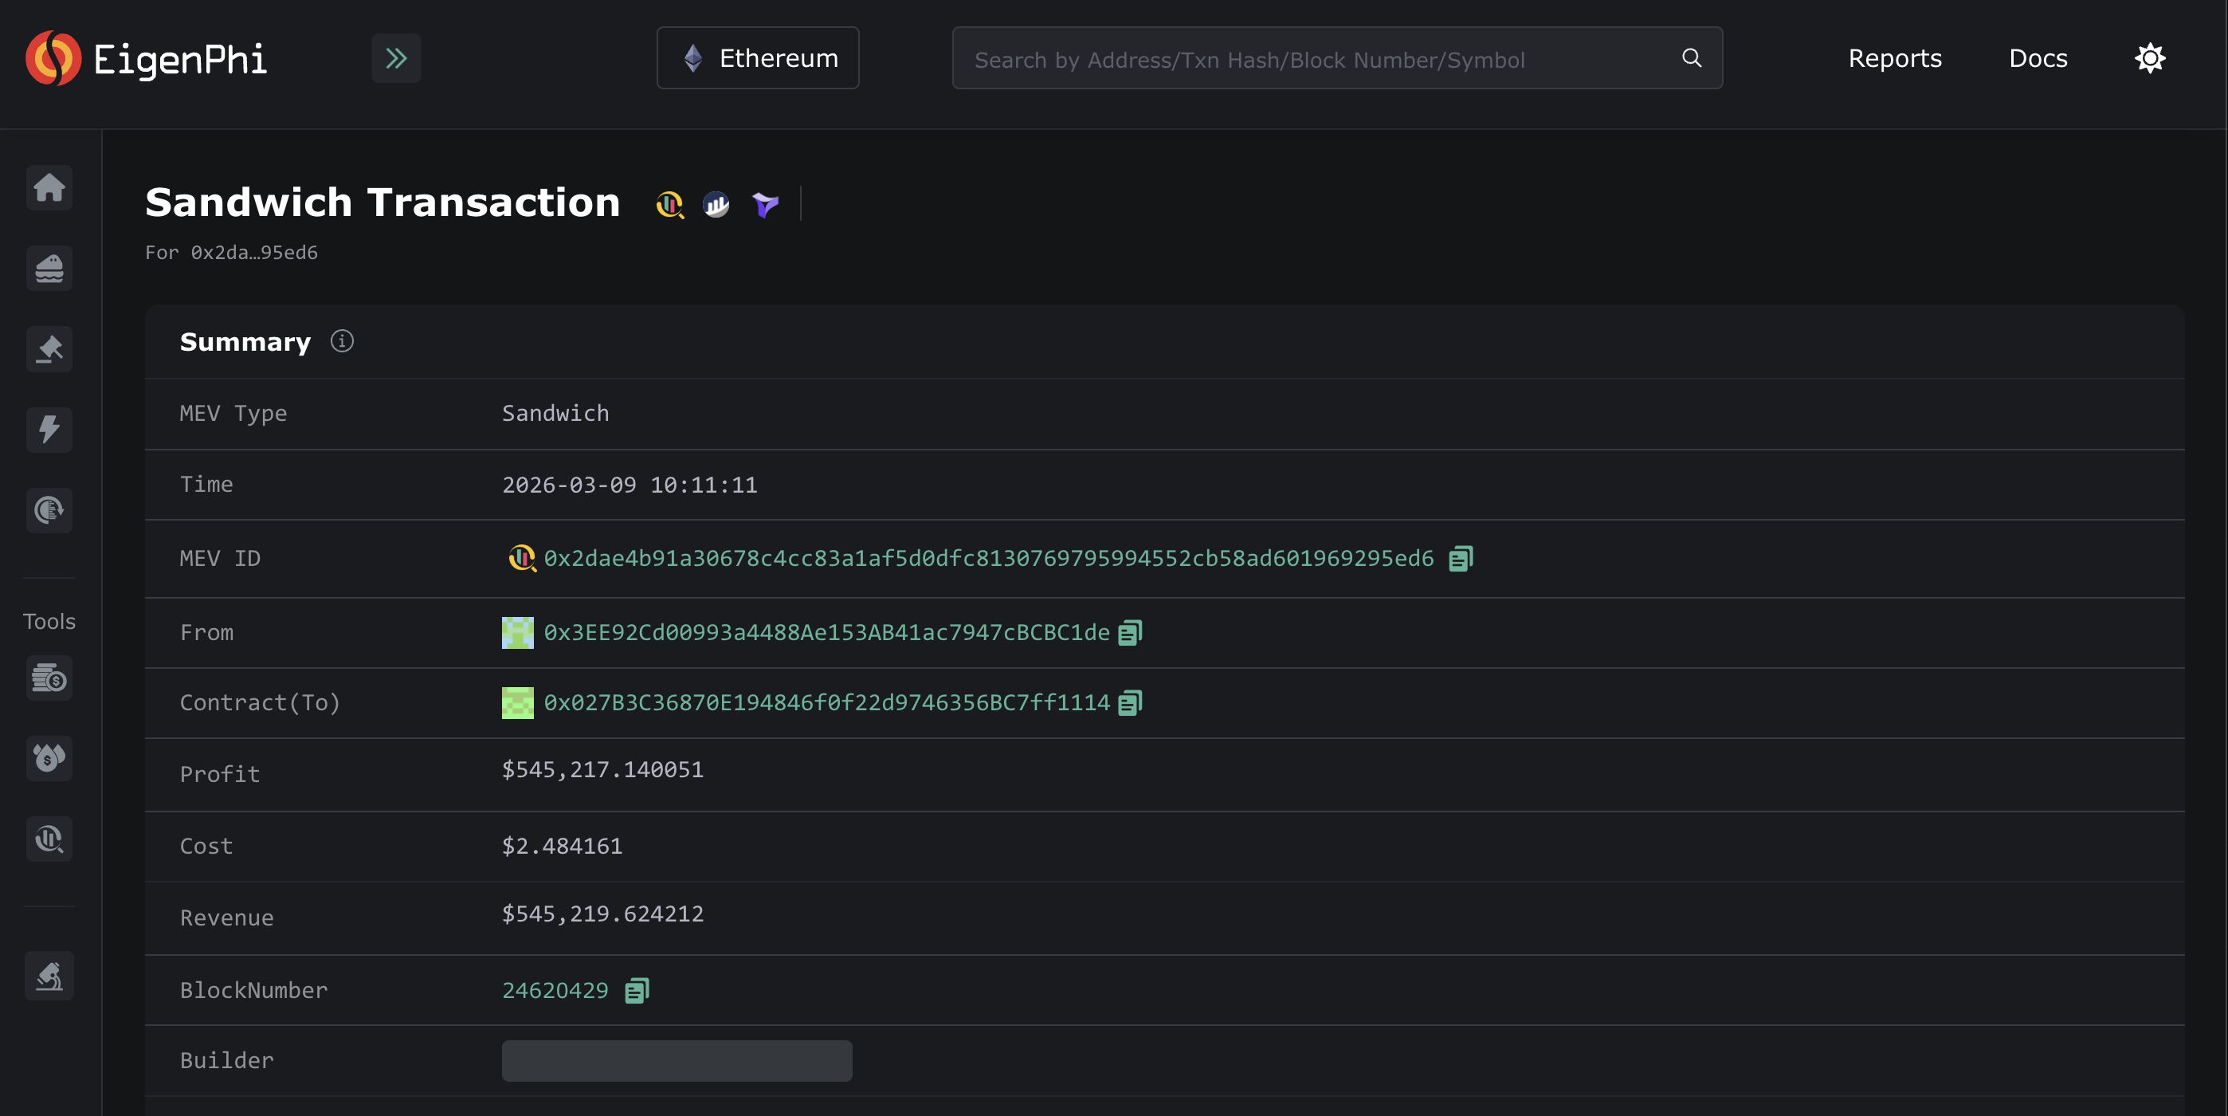Open the Ethereum chain selector

pyautogui.click(x=758, y=59)
